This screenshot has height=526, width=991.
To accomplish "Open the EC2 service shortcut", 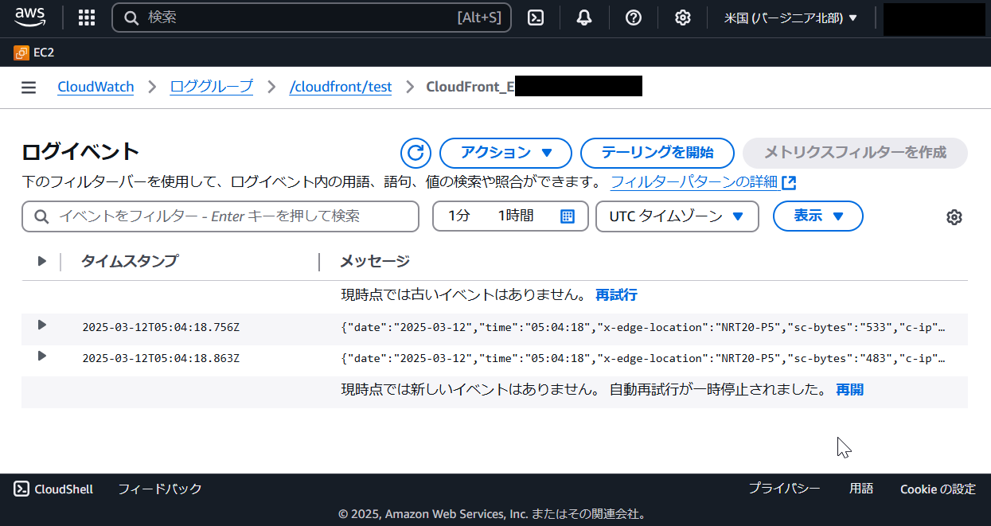I will 34,53.
